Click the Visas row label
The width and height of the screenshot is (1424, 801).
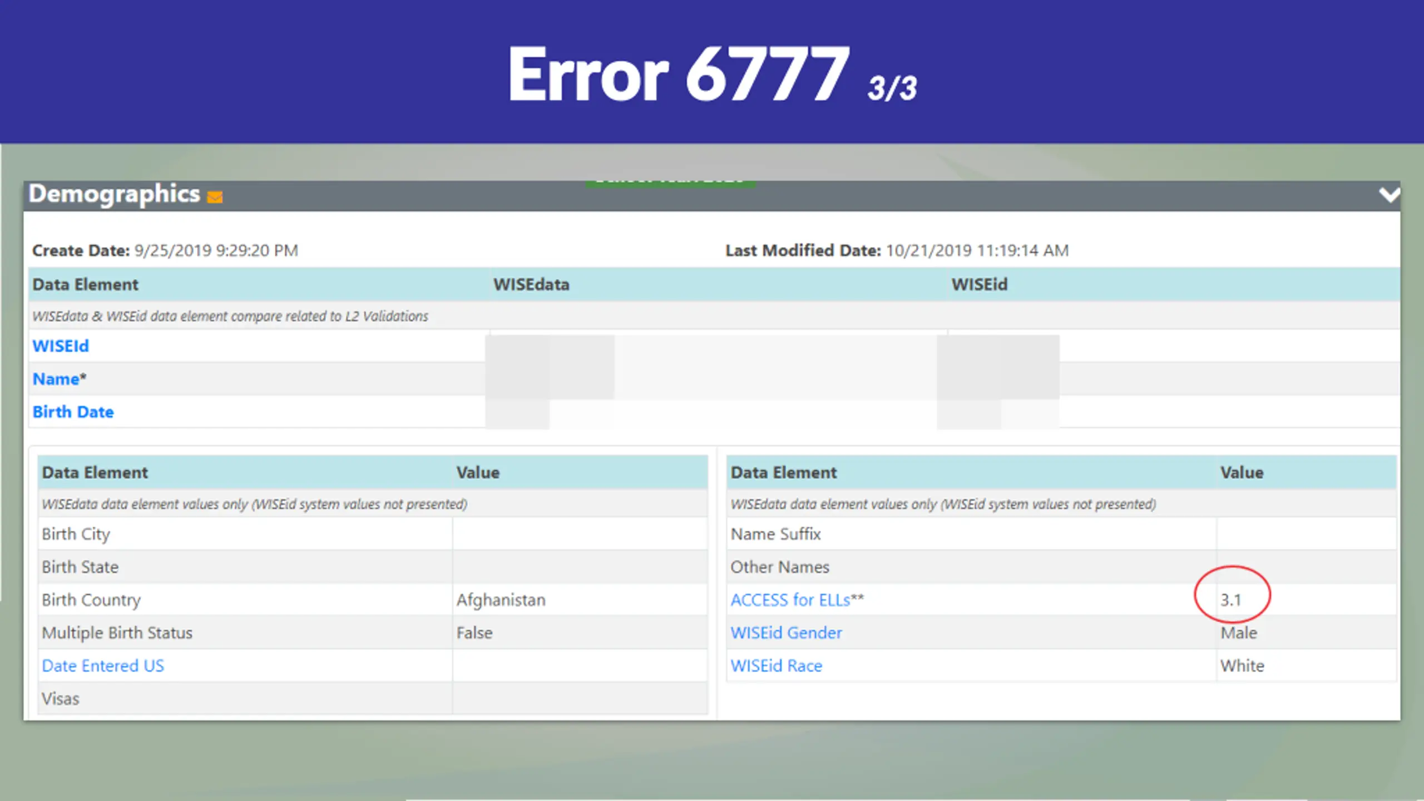[61, 698]
